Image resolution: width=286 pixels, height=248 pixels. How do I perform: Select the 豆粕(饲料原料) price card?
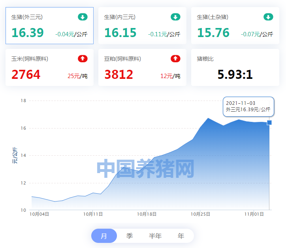coord(142,67)
